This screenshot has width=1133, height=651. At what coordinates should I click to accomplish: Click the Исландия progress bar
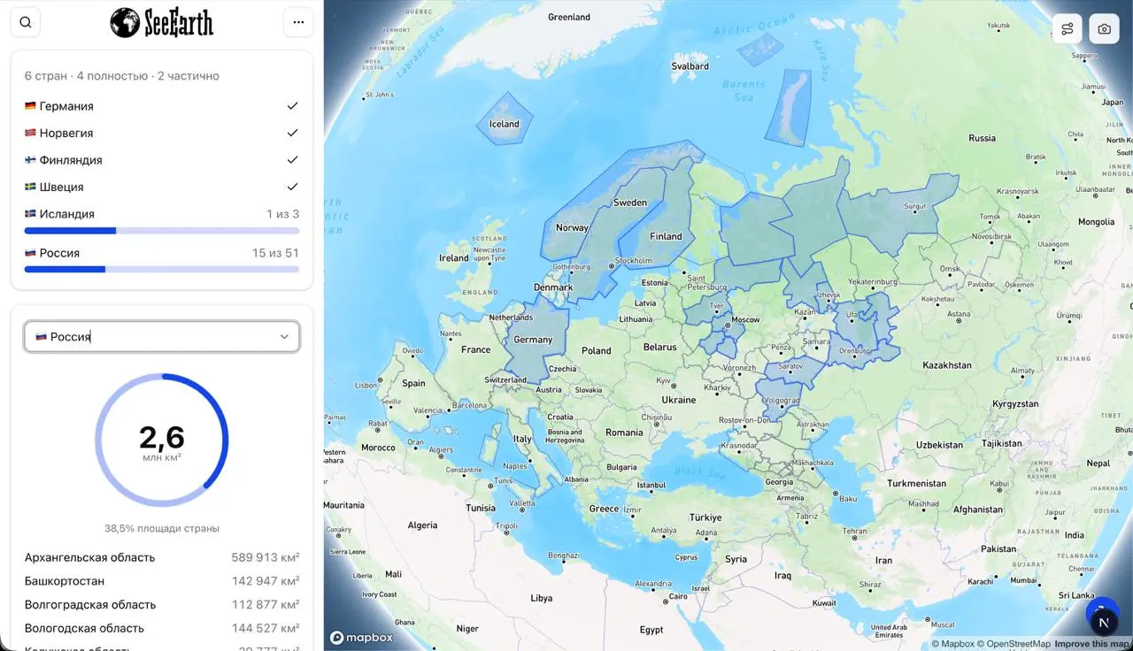[162, 231]
